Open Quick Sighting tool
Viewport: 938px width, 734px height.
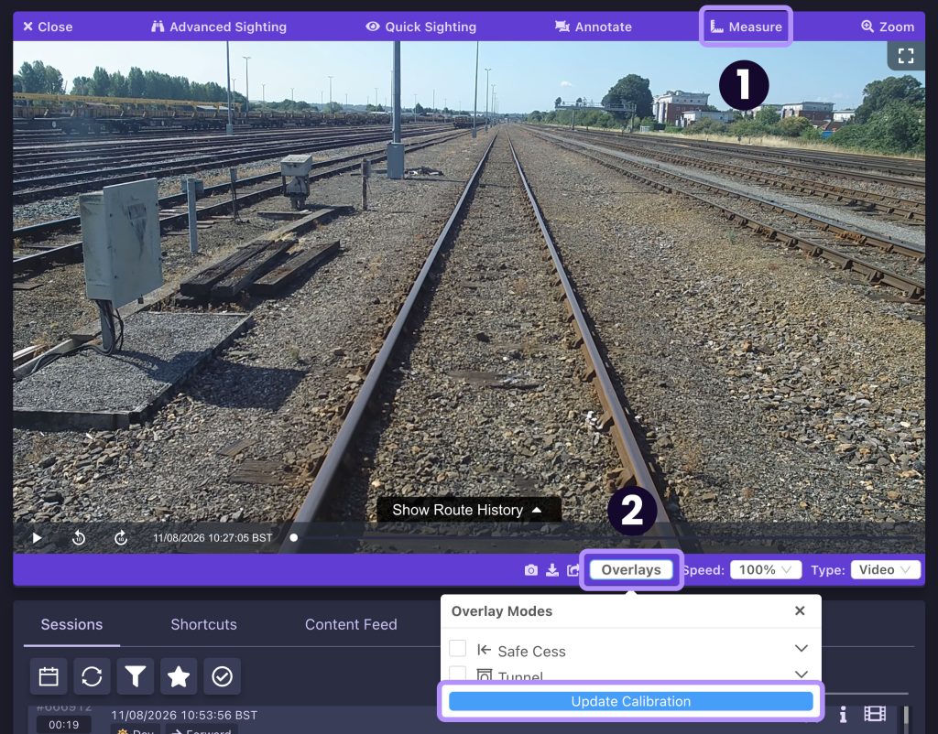click(421, 27)
